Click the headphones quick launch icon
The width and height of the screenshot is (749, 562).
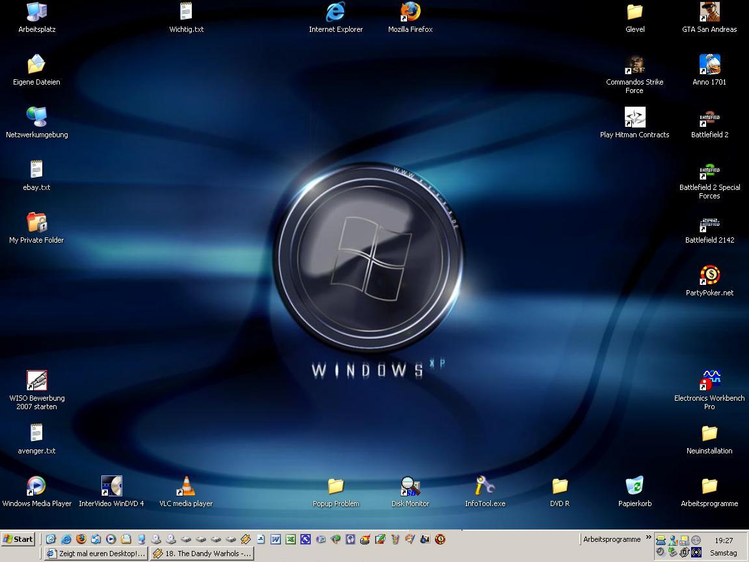coord(350,539)
